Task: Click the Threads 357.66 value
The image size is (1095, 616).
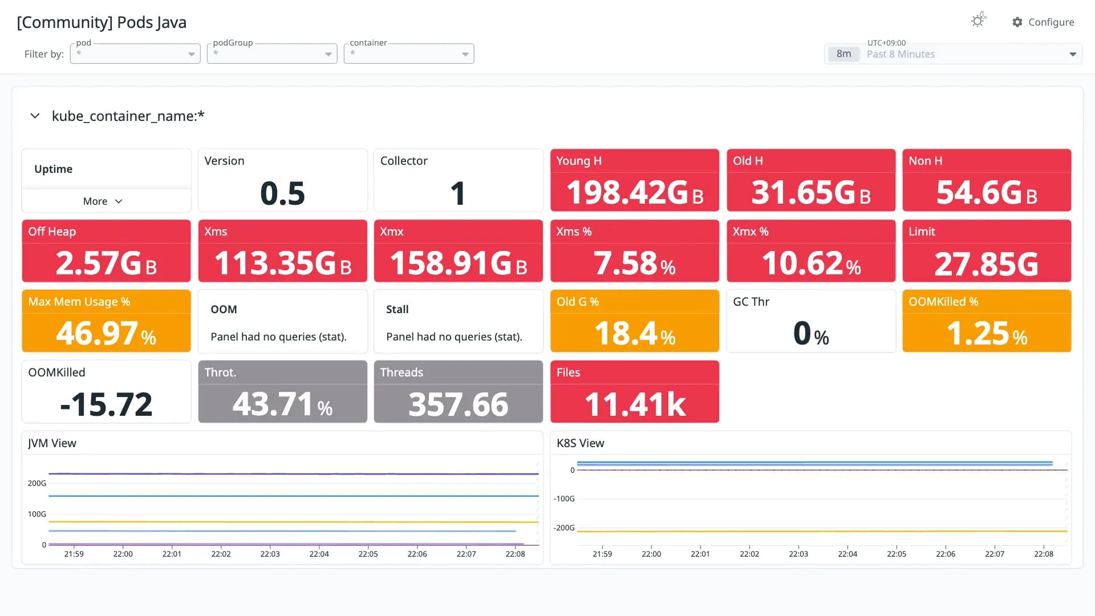Action: coord(459,404)
